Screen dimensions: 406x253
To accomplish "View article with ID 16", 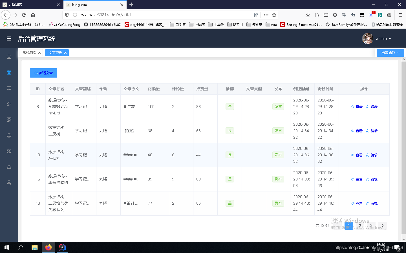I will coord(357,179).
